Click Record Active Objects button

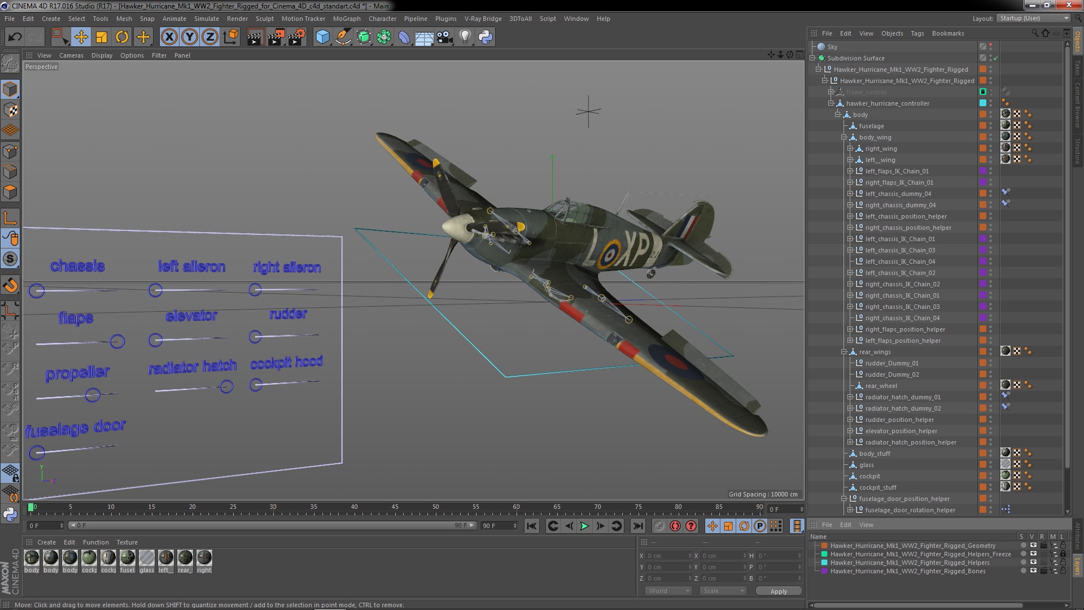click(659, 526)
